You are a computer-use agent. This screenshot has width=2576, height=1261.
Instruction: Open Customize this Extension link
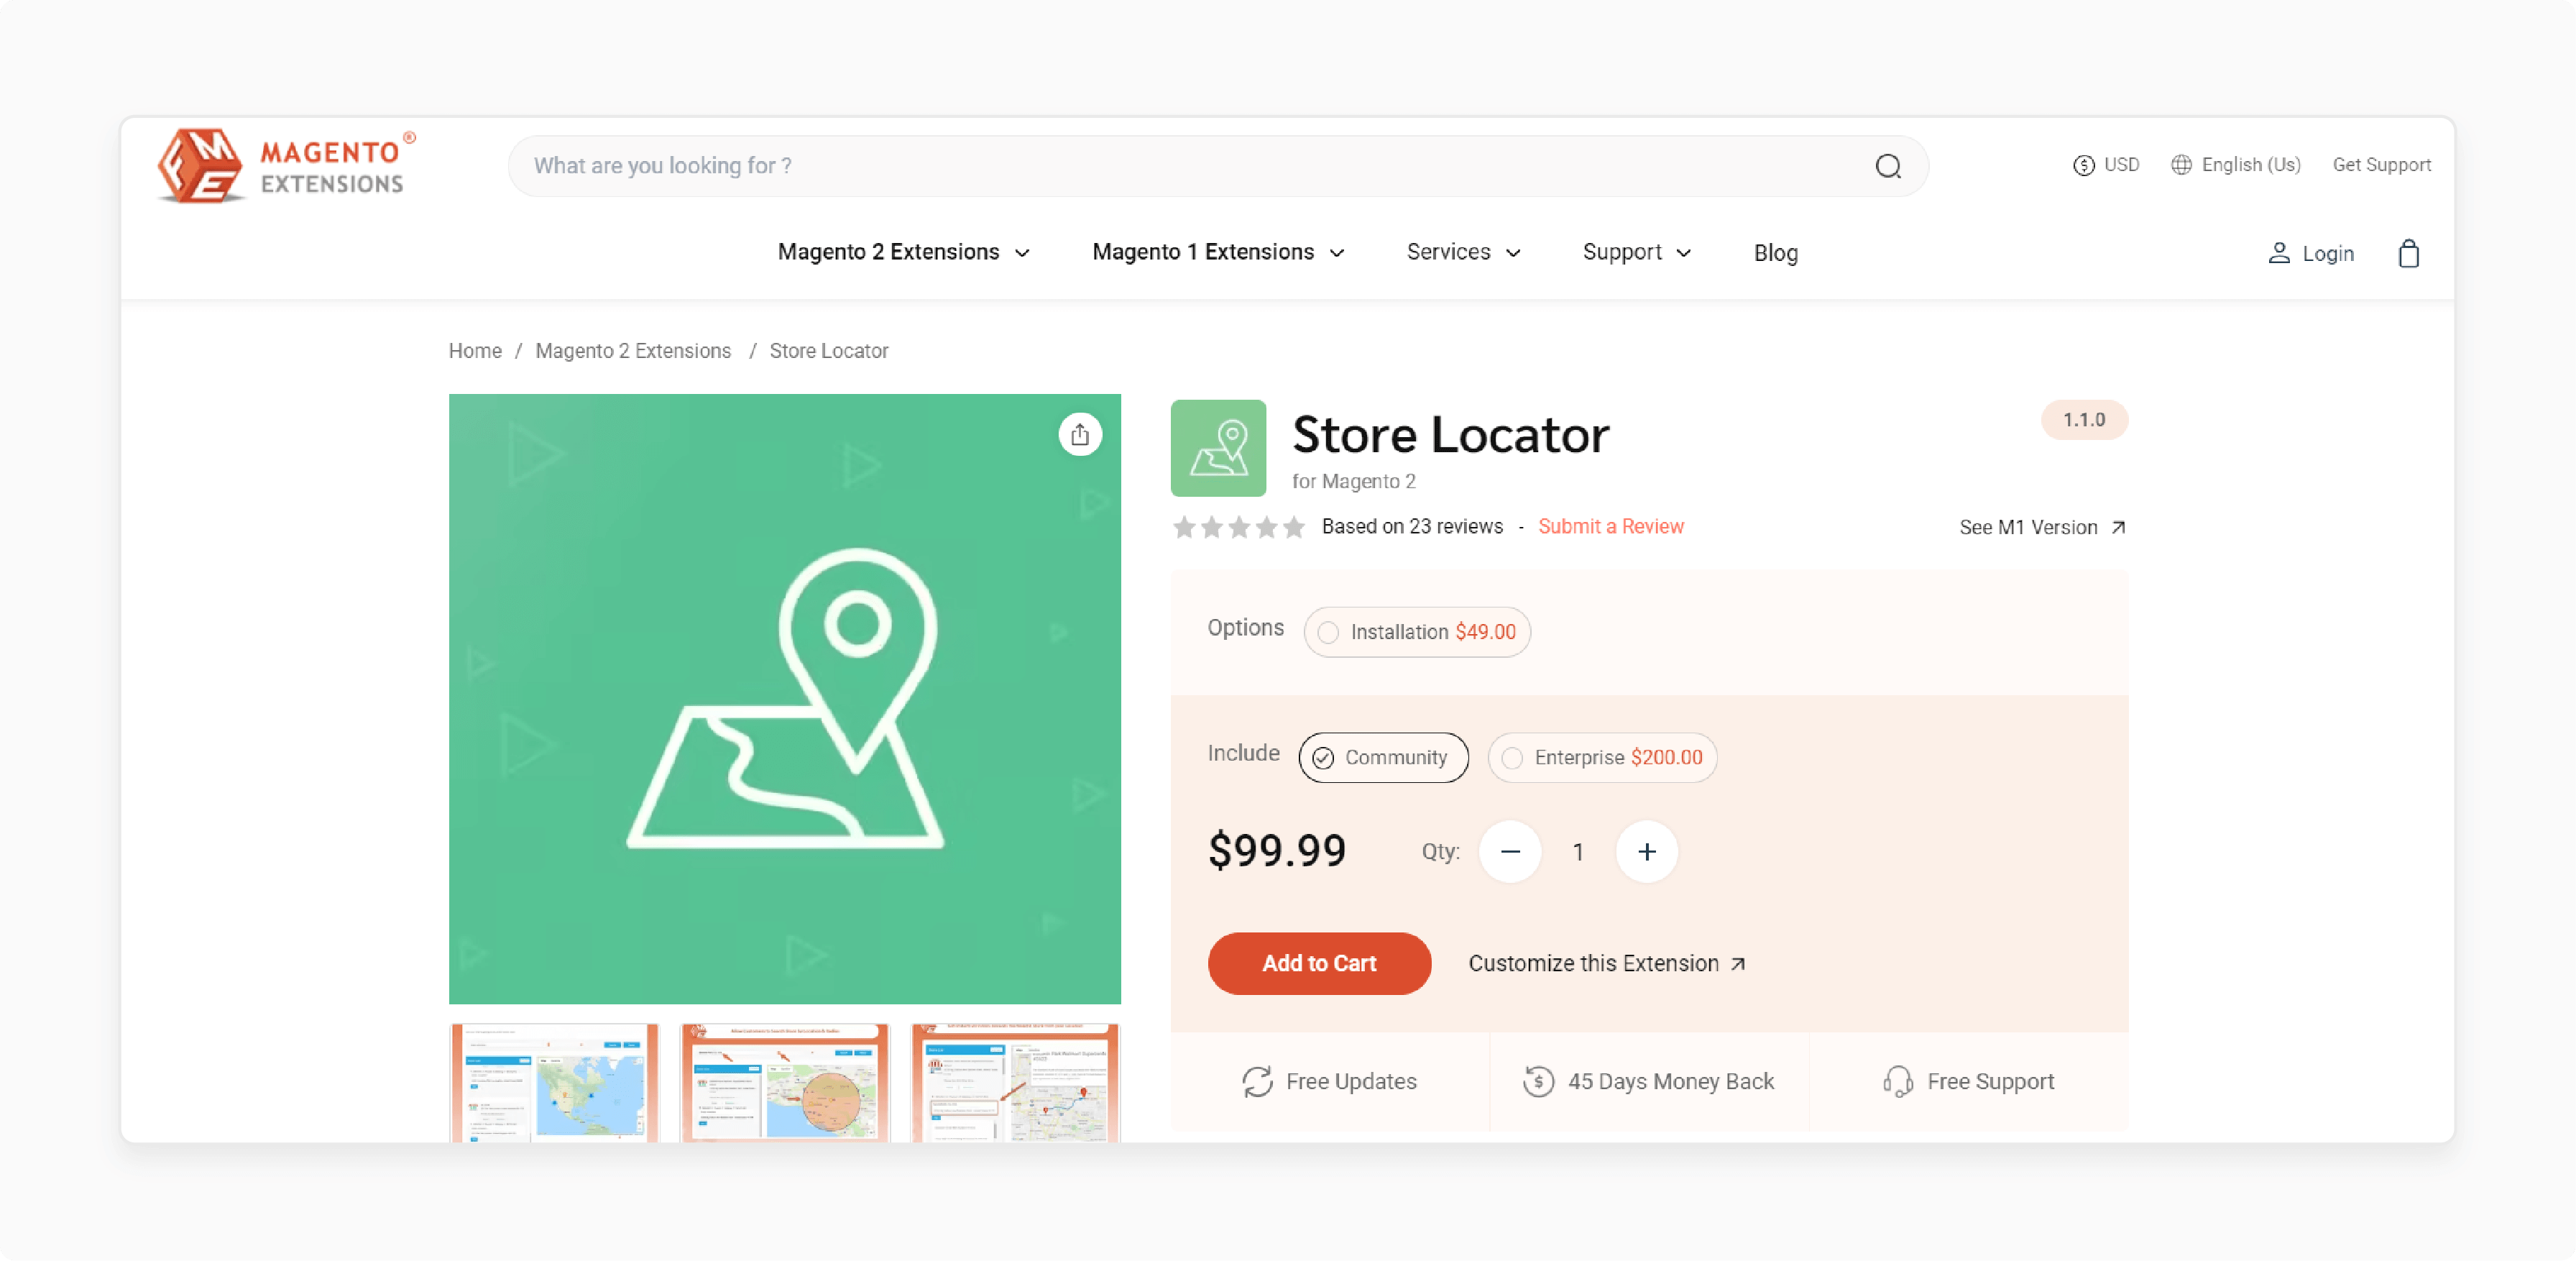1606,964
